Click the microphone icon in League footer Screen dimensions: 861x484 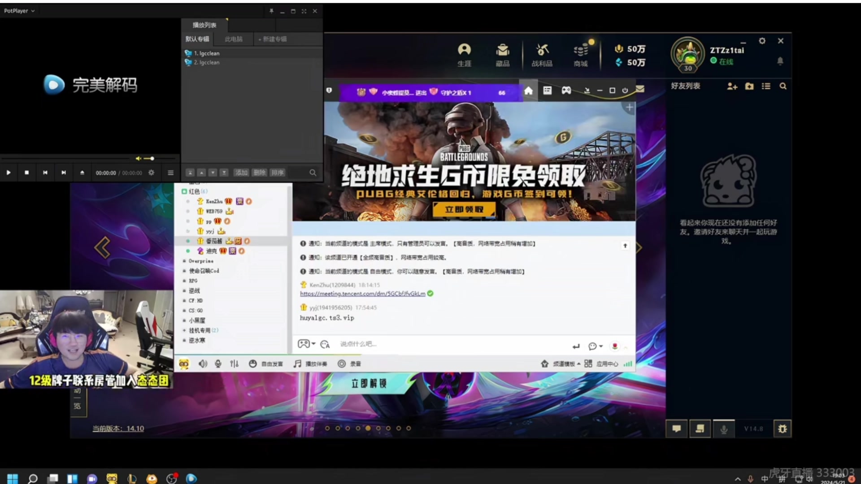coord(724,429)
